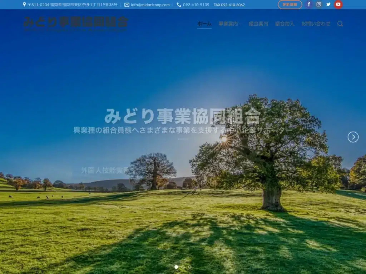Click the 092-410-5139 phone number
Image resolution: width=366 pixels, height=274 pixels.
pos(196,5)
